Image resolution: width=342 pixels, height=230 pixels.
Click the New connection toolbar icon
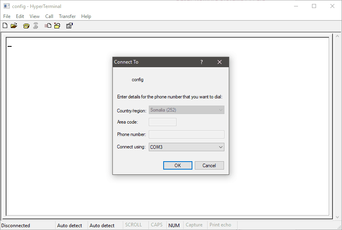pos(5,26)
